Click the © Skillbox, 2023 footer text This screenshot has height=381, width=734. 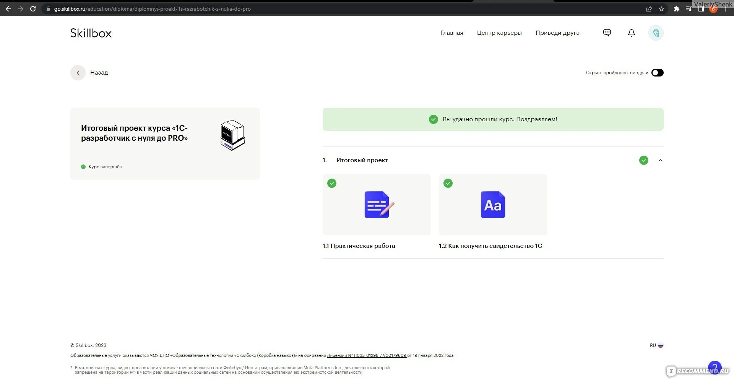88,345
